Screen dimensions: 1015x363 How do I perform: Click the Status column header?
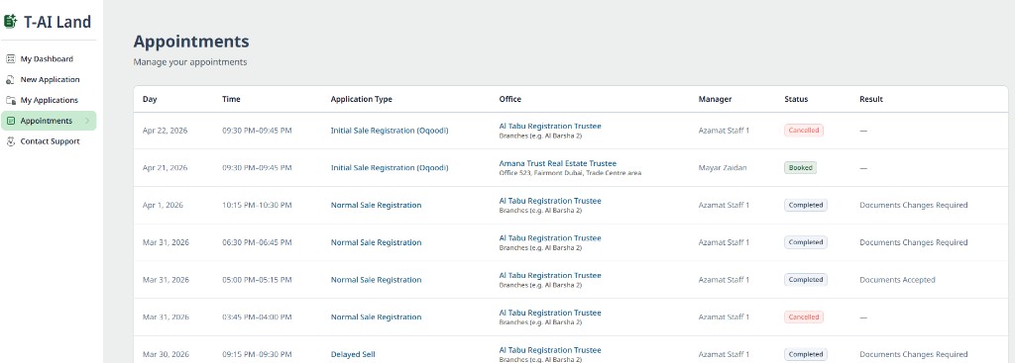(x=796, y=100)
